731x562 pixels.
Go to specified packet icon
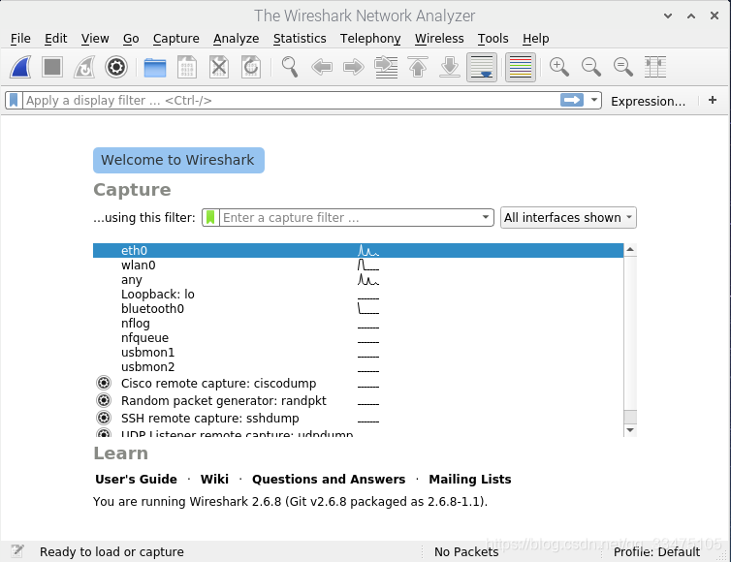pos(386,67)
